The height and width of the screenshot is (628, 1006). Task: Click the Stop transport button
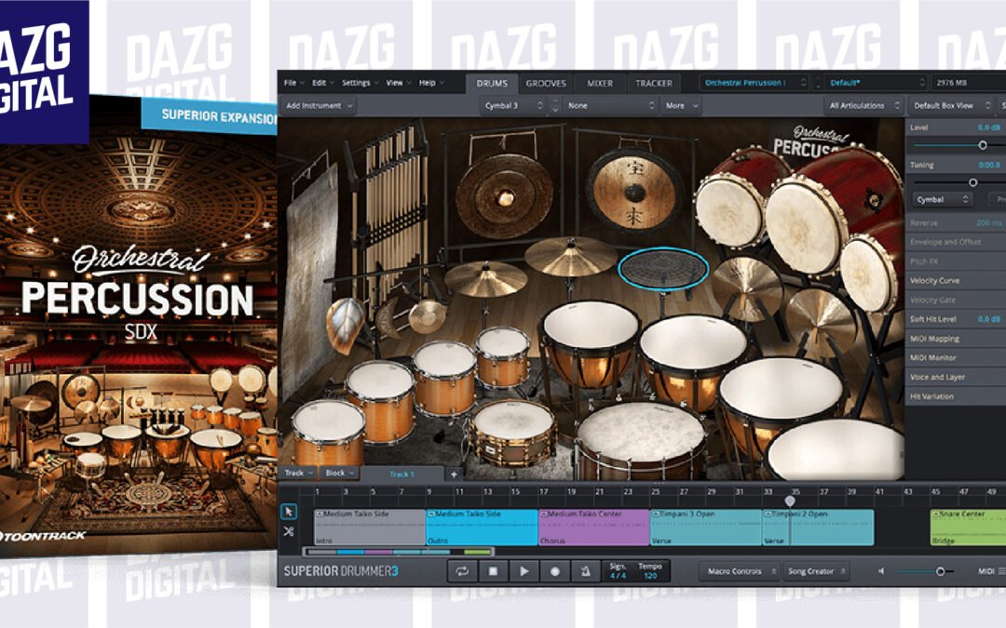click(493, 571)
